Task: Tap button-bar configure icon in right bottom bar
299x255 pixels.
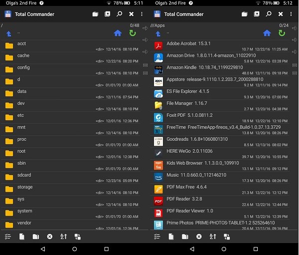Action: 227,237
